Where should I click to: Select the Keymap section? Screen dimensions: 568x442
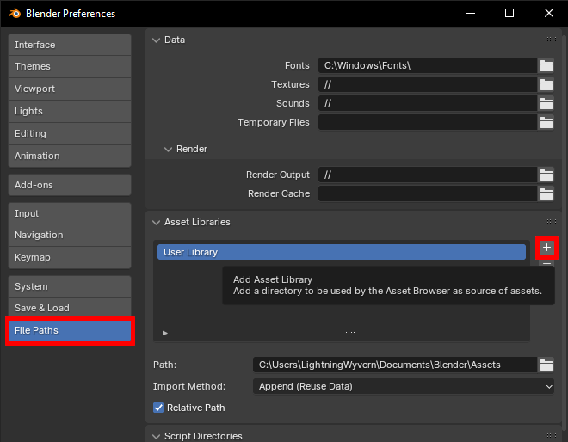[x=70, y=258]
